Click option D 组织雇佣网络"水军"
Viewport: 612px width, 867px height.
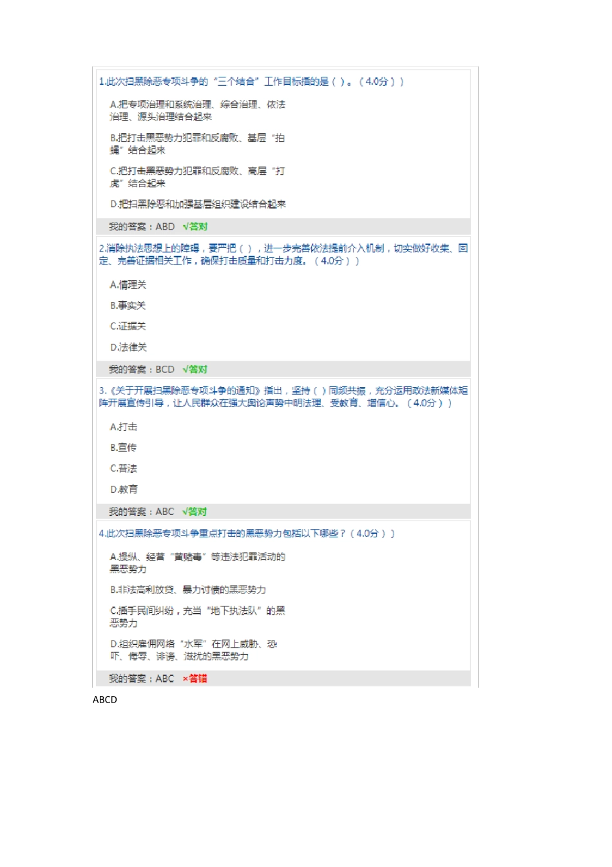(194, 650)
